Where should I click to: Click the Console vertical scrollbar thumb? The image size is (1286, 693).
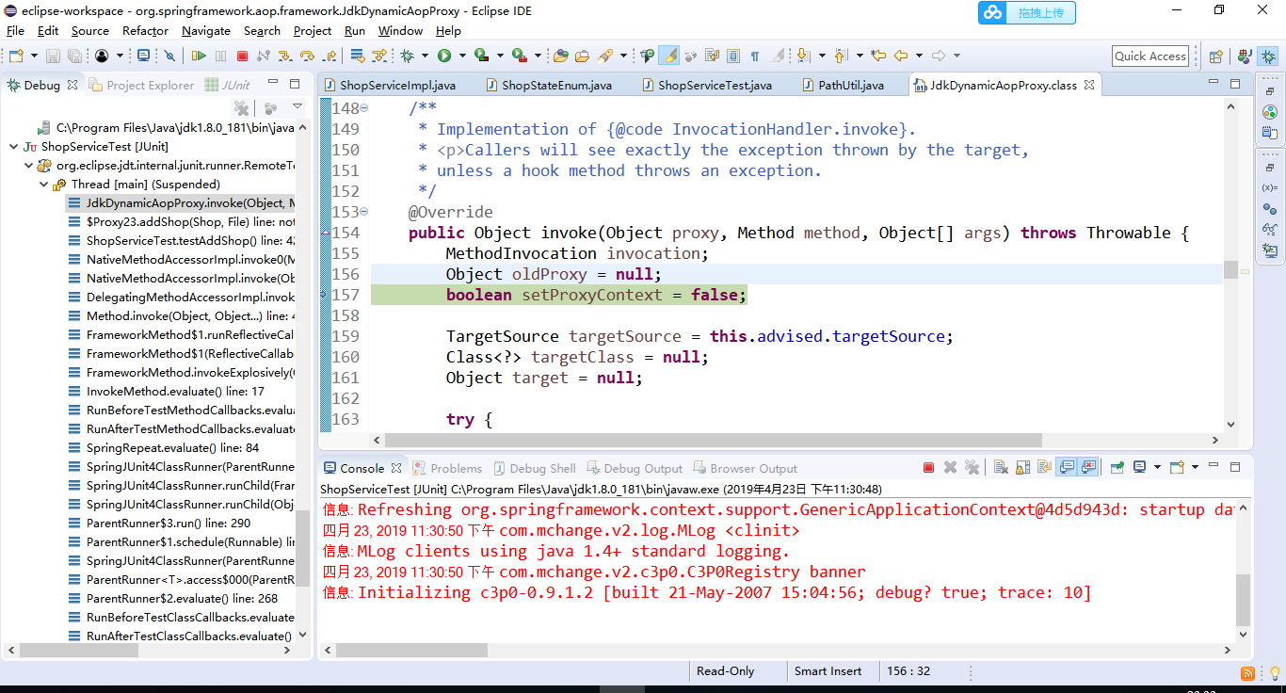click(1244, 600)
